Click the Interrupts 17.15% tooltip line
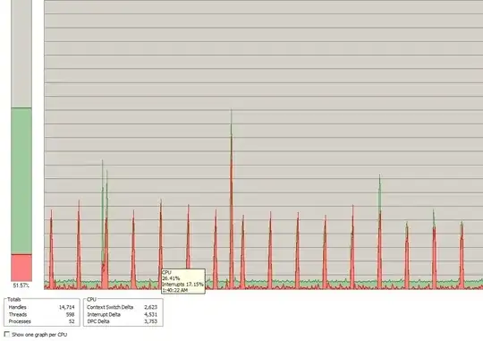 [183, 284]
